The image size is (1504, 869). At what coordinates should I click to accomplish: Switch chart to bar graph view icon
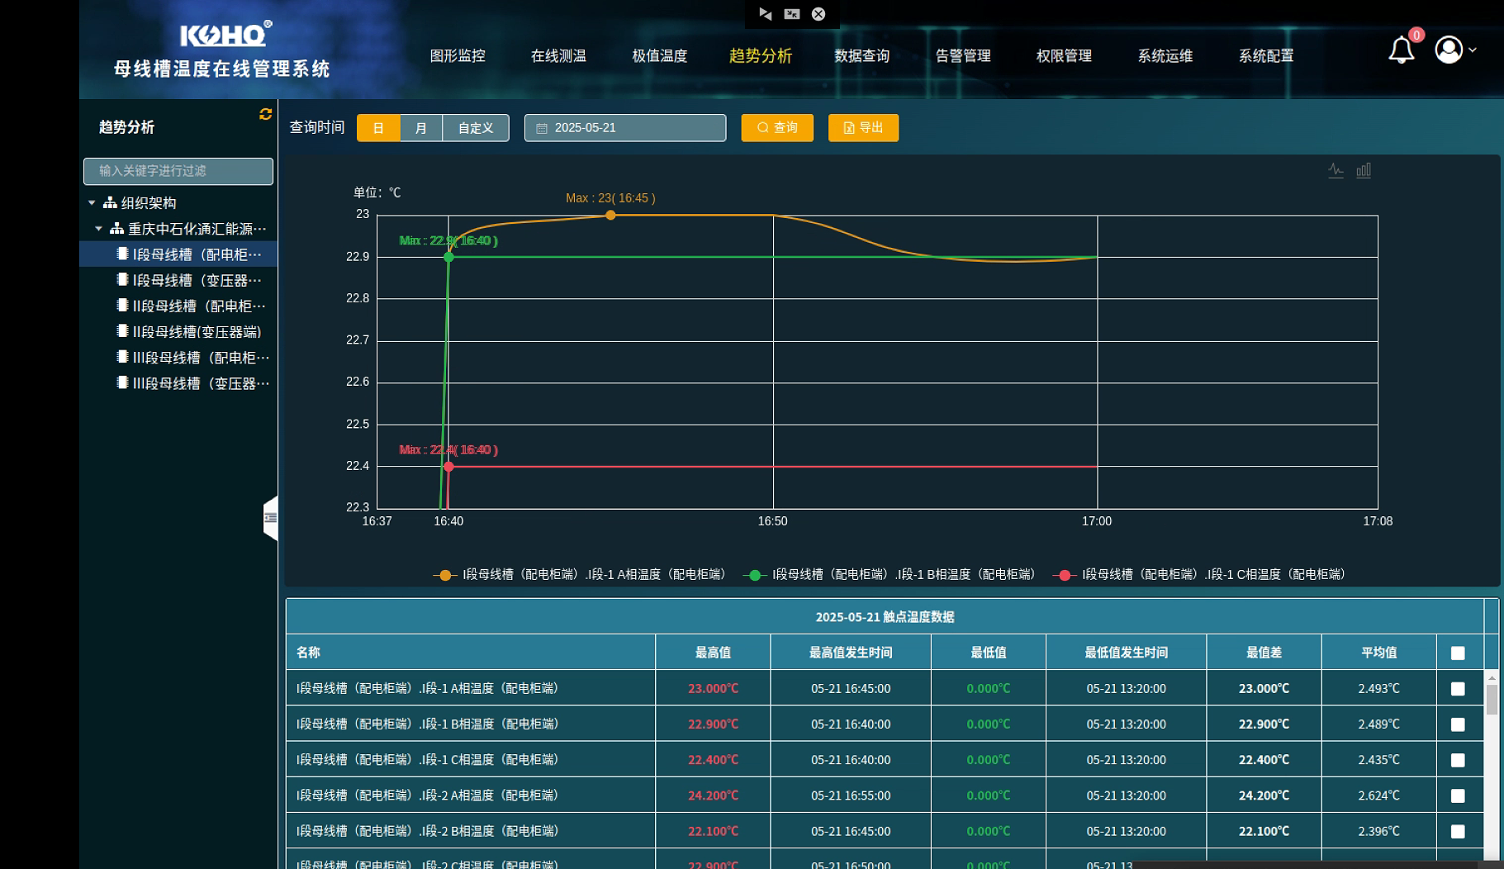(x=1364, y=170)
